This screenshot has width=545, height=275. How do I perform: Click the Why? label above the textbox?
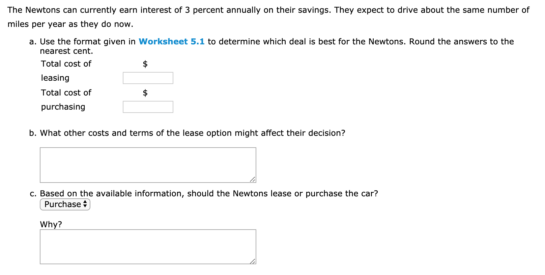[51, 225]
